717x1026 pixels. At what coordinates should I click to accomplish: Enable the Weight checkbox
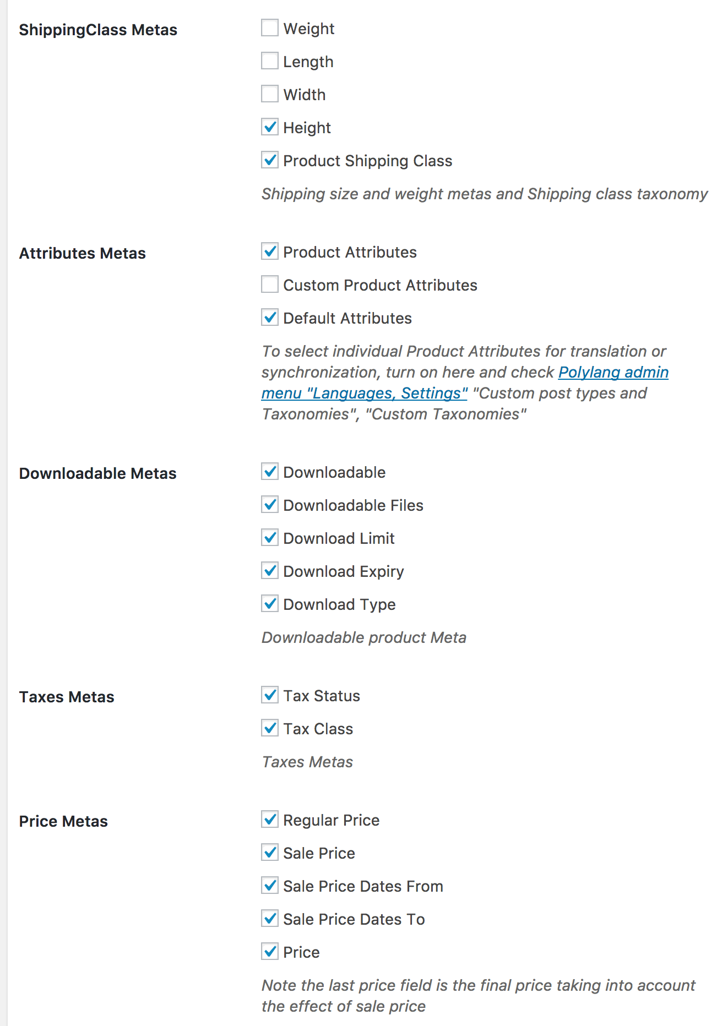pyautogui.click(x=270, y=28)
